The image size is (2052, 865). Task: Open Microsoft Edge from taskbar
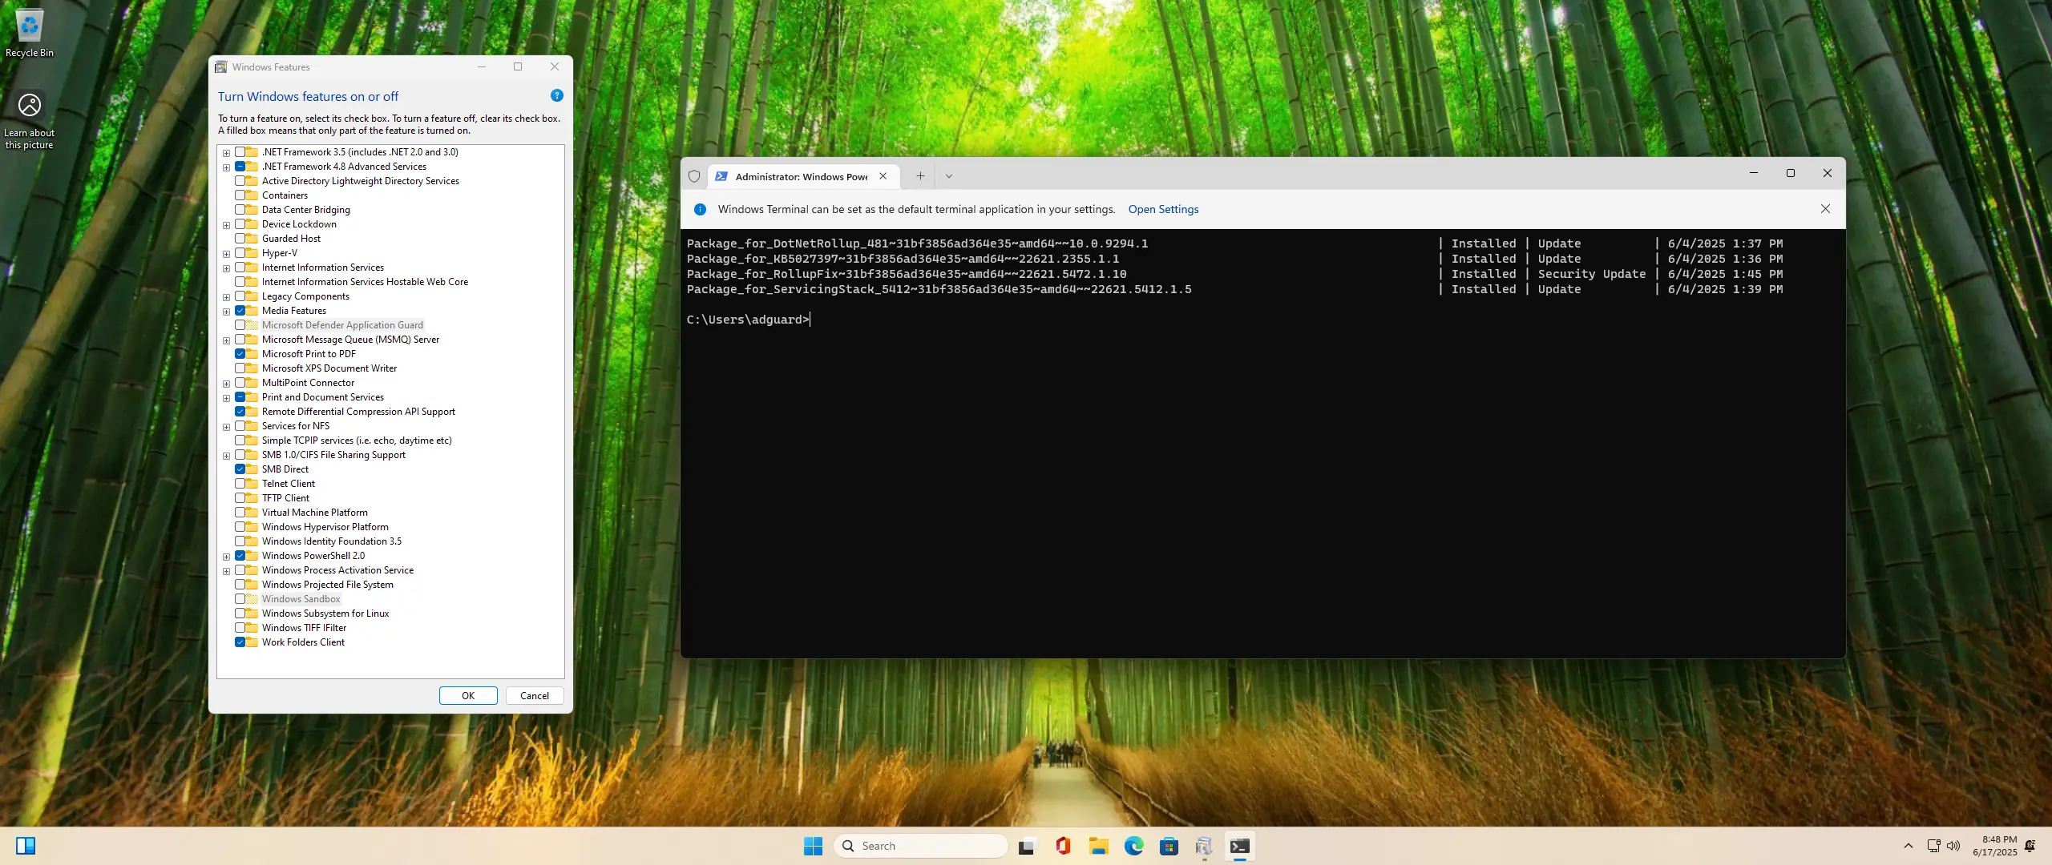(1133, 846)
